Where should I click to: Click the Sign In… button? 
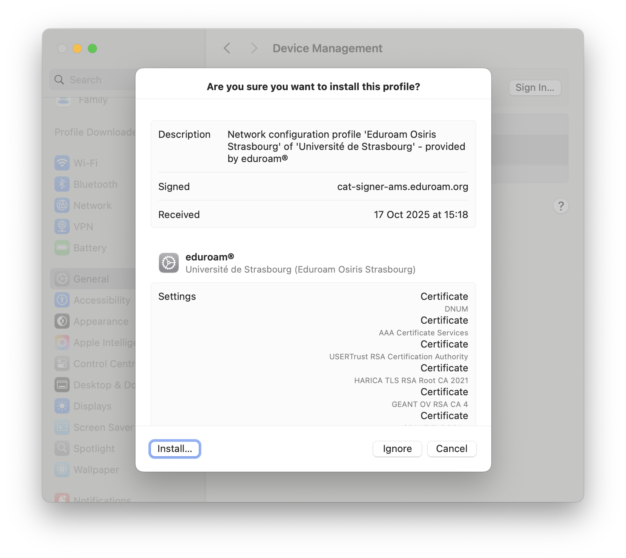pos(534,88)
